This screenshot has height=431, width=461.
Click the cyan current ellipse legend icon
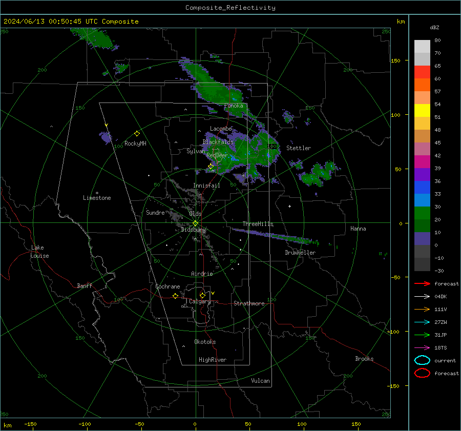[x=422, y=360]
